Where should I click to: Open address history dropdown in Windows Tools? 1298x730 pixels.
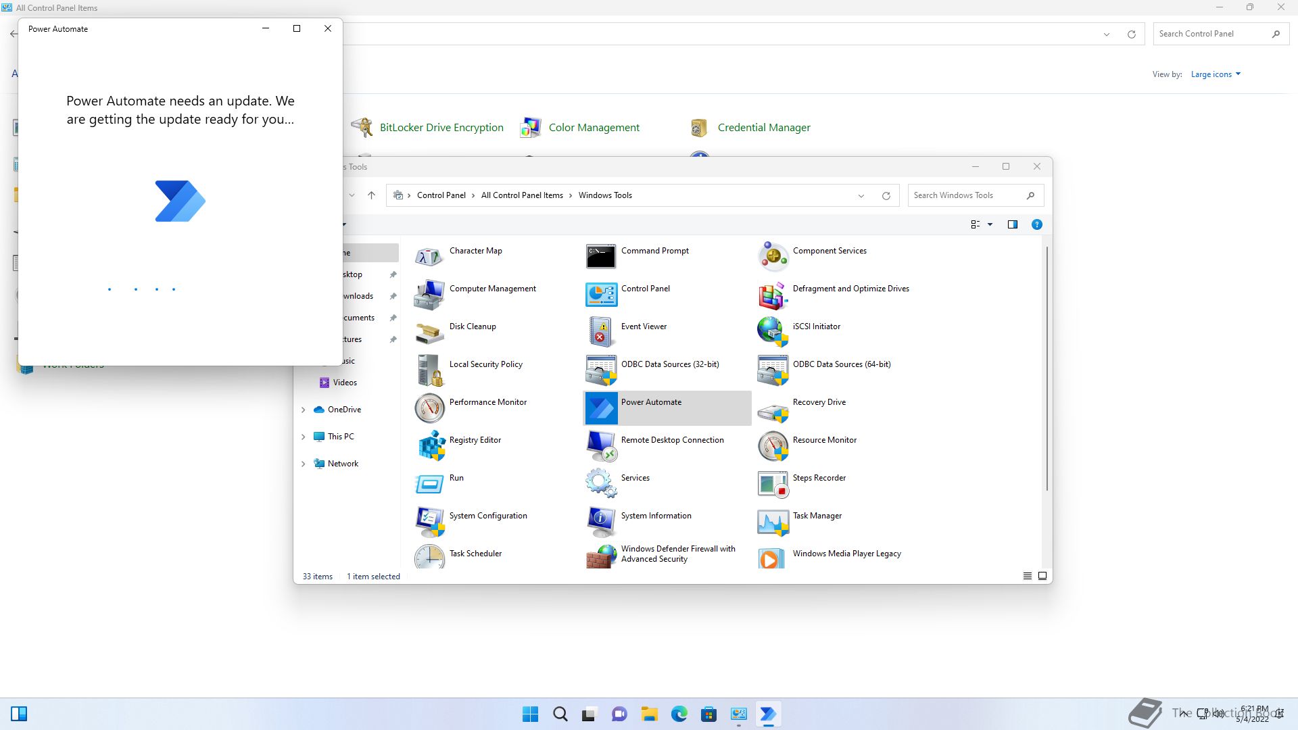(861, 196)
